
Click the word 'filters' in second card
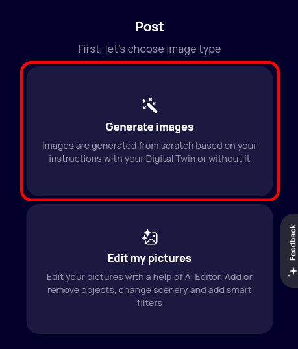tap(149, 303)
